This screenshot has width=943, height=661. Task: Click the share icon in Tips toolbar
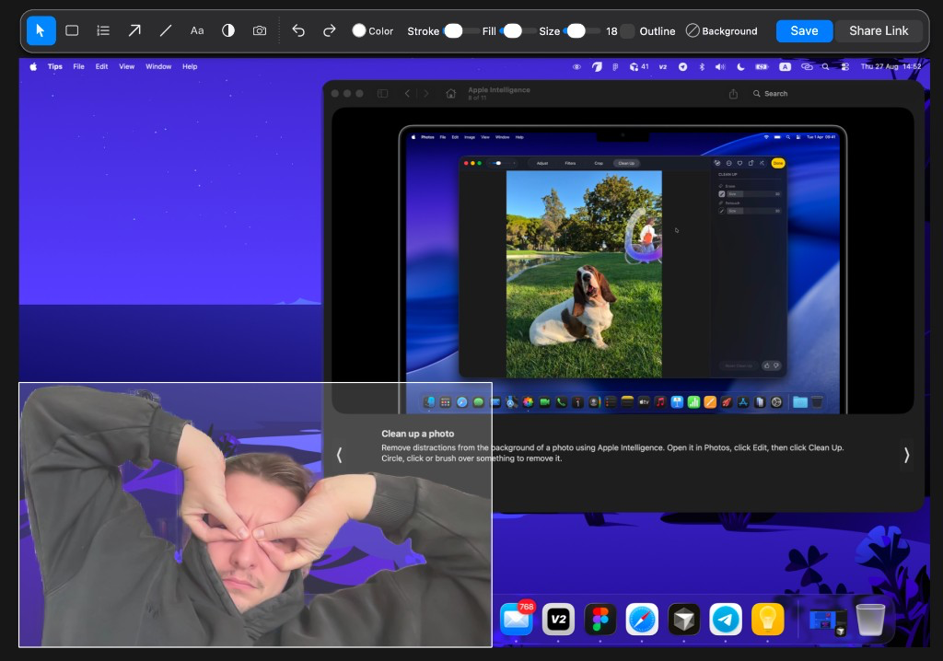(x=733, y=93)
